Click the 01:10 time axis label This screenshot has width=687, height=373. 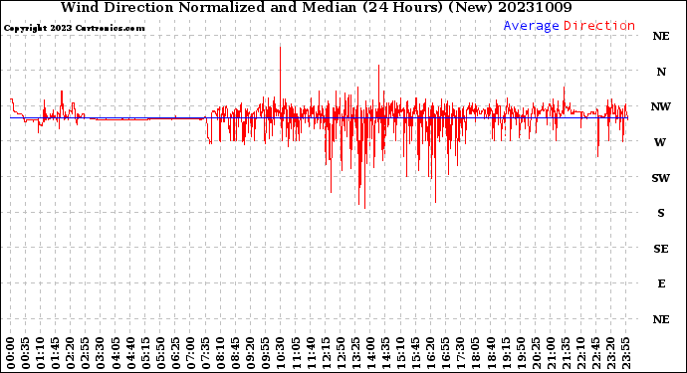40,353
